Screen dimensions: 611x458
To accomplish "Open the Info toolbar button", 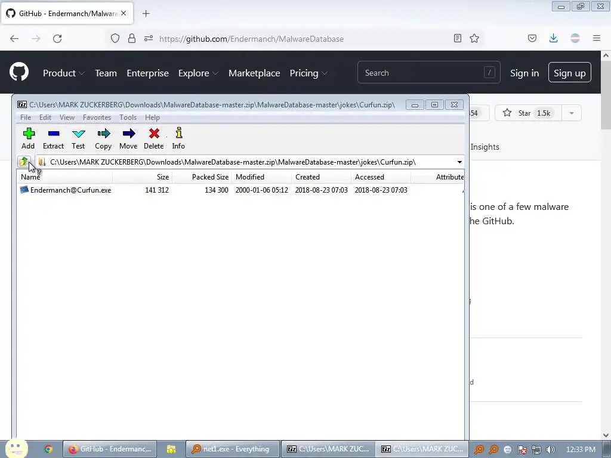I will (x=178, y=138).
